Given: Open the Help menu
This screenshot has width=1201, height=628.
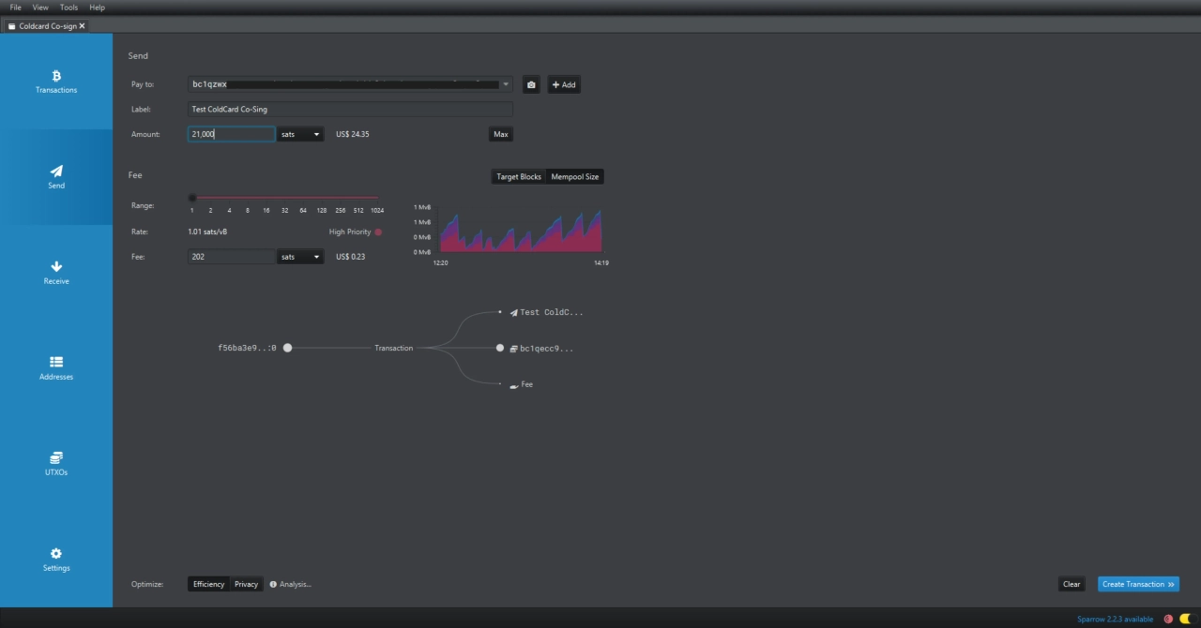Looking at the screenshot, I should tap(97, 7).
